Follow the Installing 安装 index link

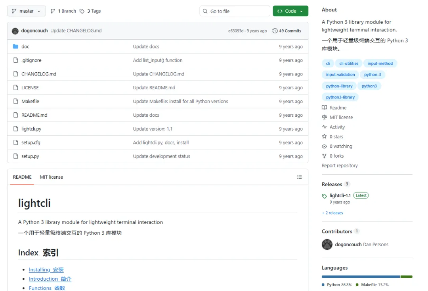[46, 270]
